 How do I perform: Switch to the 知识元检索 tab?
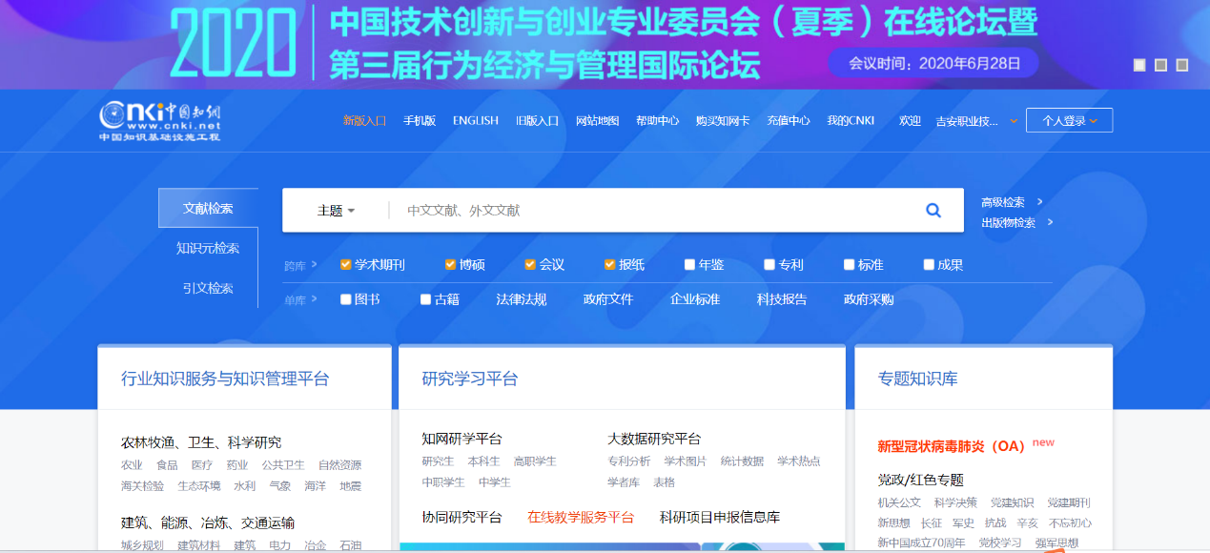[x=208, y=248]
